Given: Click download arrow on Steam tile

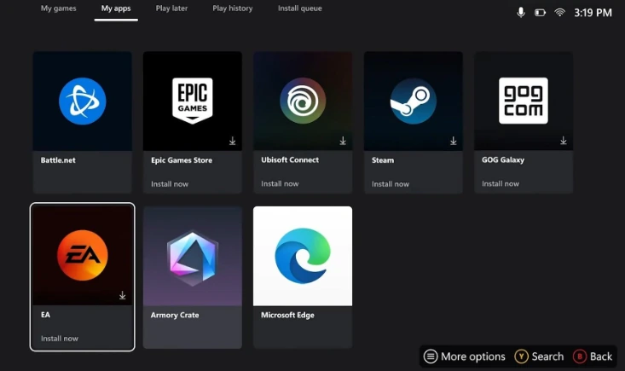Looking at the screenshot, I should [x=454, y=141].
